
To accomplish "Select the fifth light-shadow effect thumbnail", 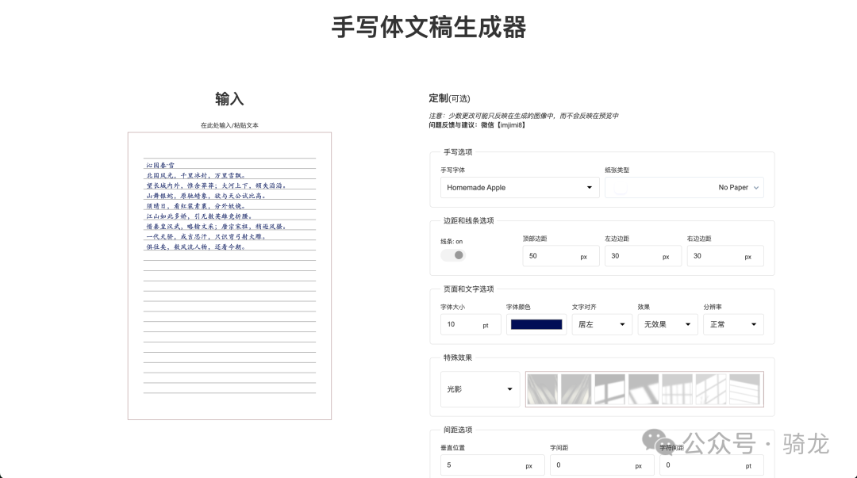I will [x=677, y=389].
